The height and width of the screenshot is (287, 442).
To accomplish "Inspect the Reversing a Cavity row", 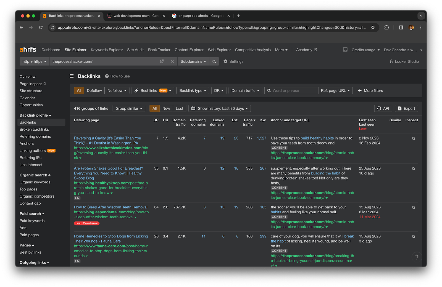I will coord(414,139).
